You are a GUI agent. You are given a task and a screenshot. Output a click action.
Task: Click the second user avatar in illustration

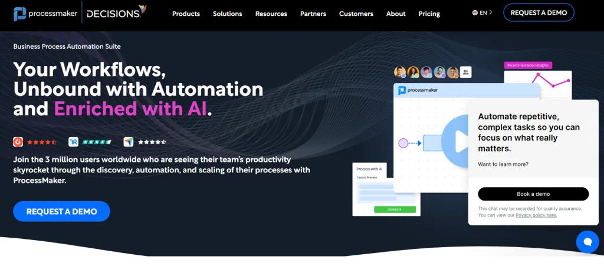click(x=413, y=72)
